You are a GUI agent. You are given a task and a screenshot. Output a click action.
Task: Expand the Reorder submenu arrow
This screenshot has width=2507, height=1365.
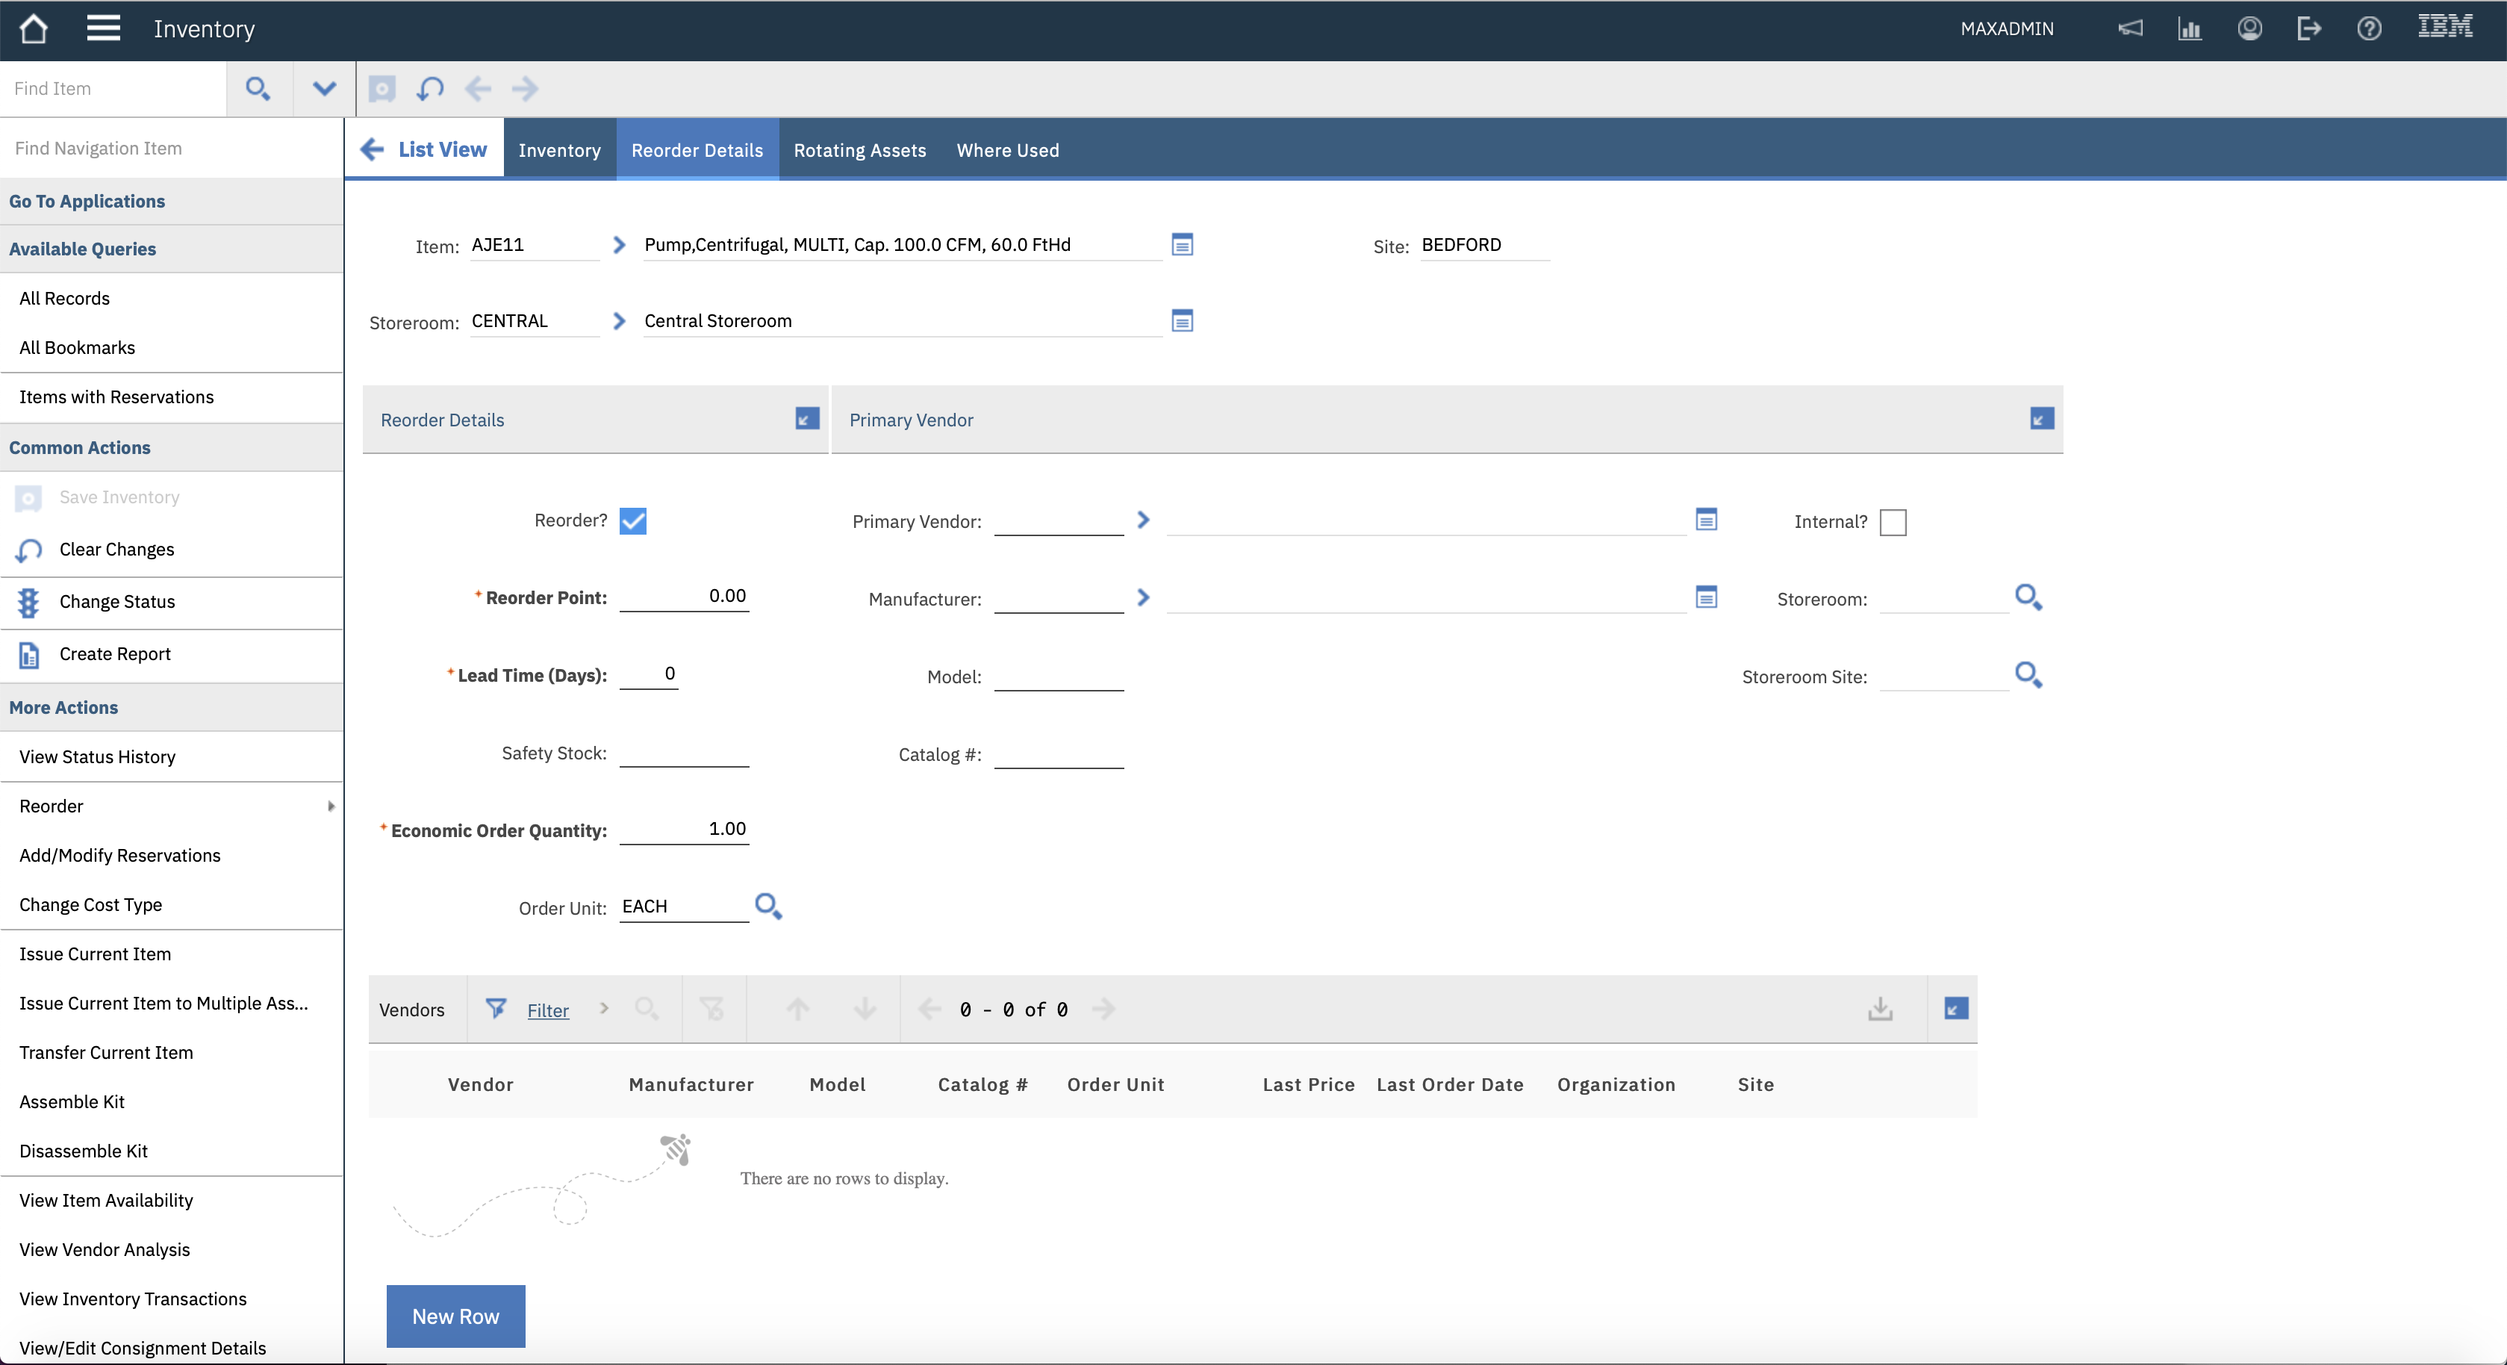click(x=331, y=806)
